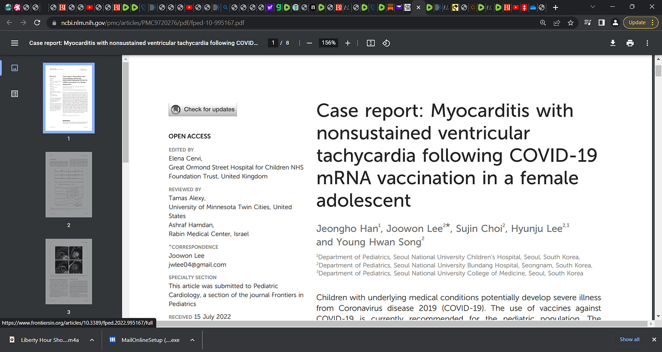The height and width of the screenshot is (352, 662).
Task: Click the author name Joowon Lee in byline
Action: point(415,229)
